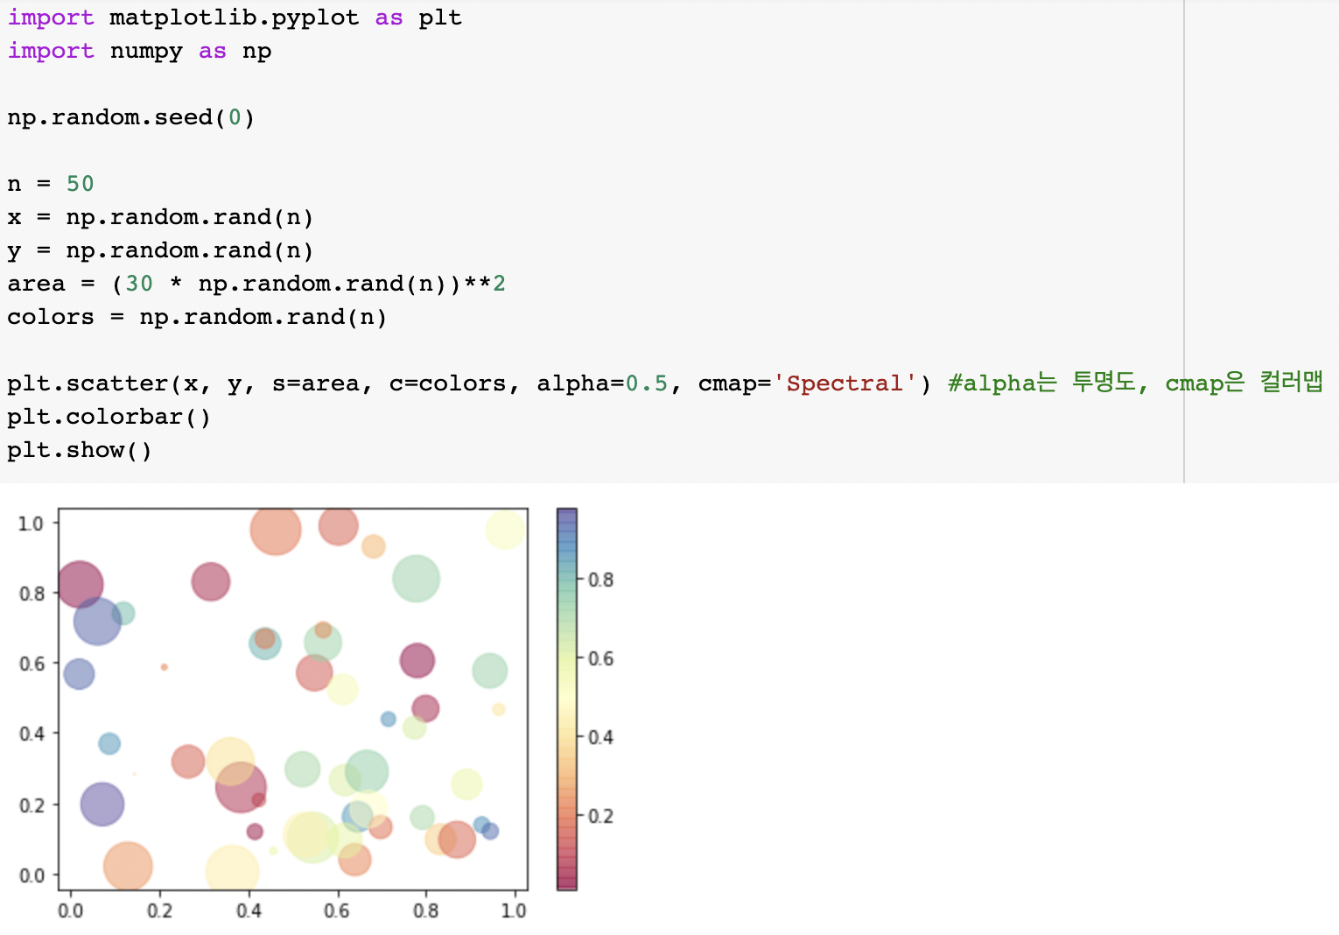Click the value 50 in 'n = 50'
This screenshot has height=935, width=1339.
pyautogui.click(x=80, y=184)
